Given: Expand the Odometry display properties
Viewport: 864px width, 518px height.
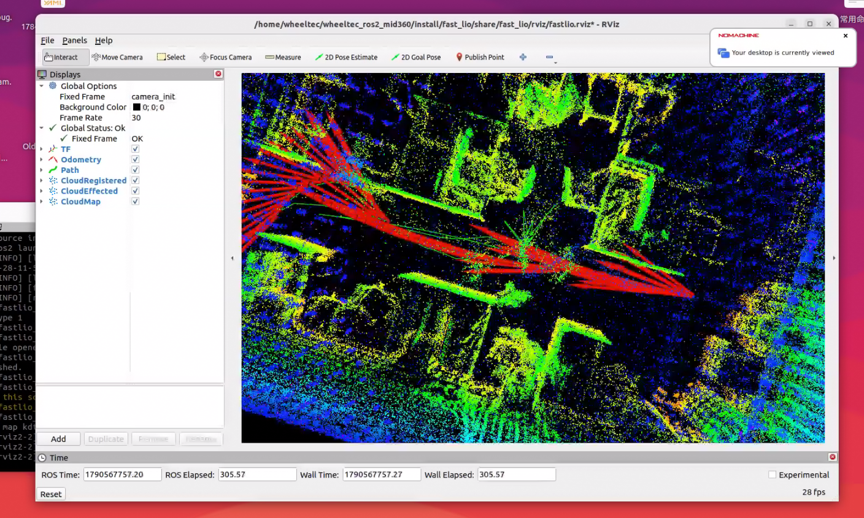Looking at the screenshot, I should click(x=42, y=159).
